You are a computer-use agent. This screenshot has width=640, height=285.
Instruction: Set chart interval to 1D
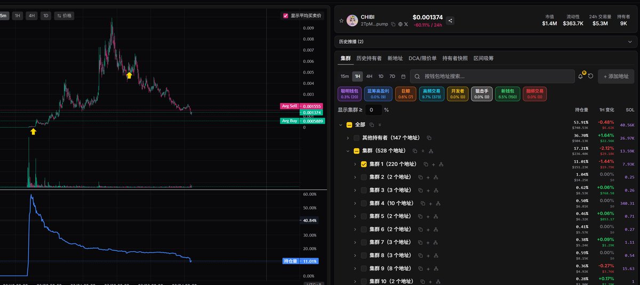(45, 15)
